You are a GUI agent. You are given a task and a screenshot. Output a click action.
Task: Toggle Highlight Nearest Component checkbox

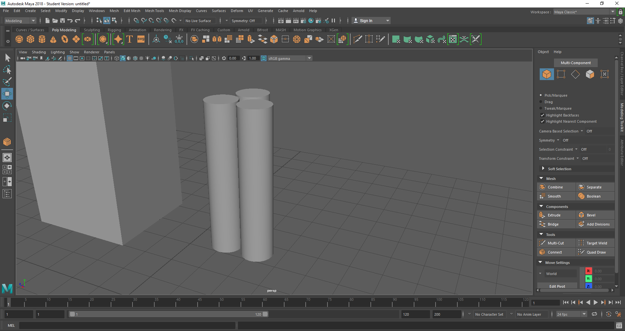pos(542,121)
